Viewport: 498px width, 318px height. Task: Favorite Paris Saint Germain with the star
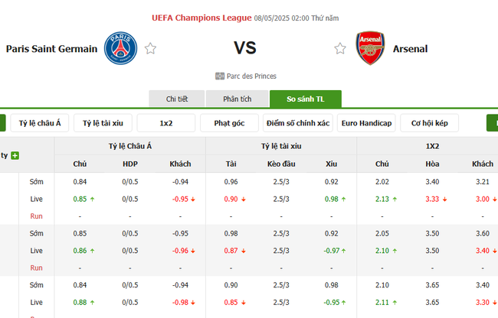pos(151,49)
